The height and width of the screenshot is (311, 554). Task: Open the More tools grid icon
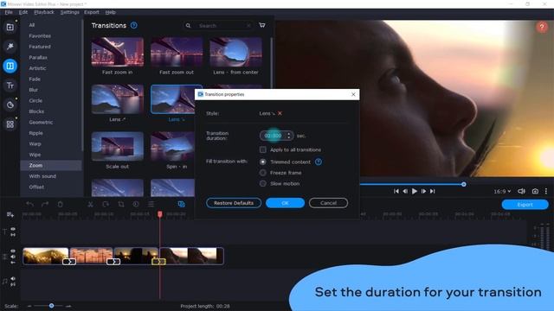pyautogui.click(x=10, y=124)
